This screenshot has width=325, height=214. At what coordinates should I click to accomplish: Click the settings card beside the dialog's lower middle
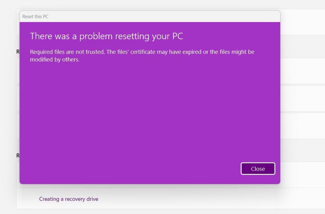tap(303, 126)
